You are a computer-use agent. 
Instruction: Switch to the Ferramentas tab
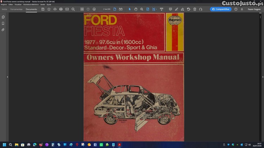click(x=16, y=9)
